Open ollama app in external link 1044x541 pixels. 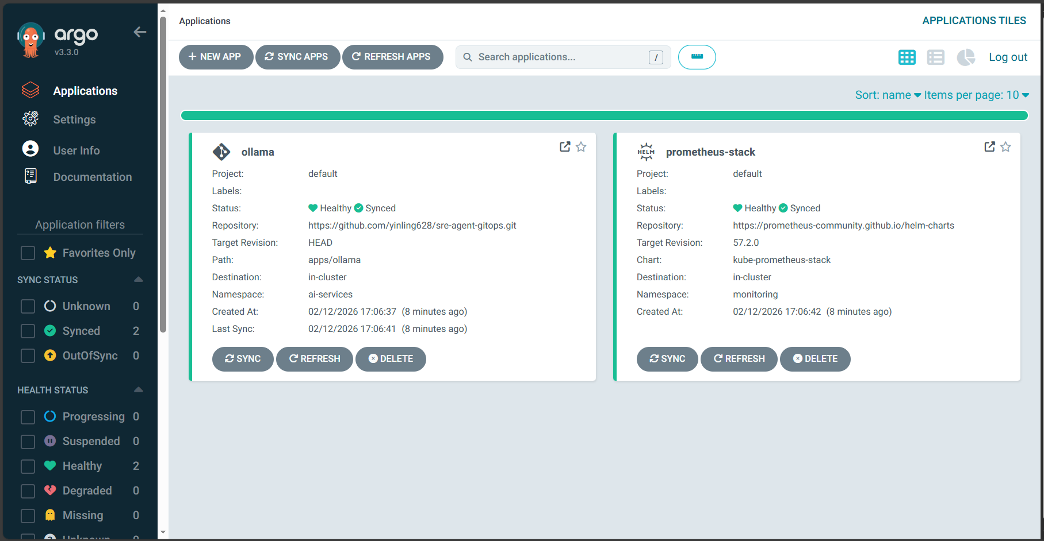(565, 147)
